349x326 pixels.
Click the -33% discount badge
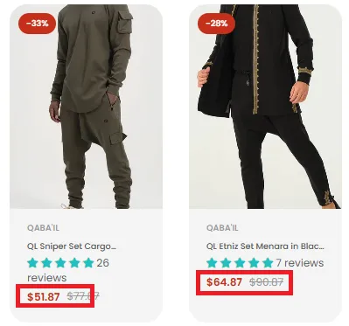click(37, 24)
